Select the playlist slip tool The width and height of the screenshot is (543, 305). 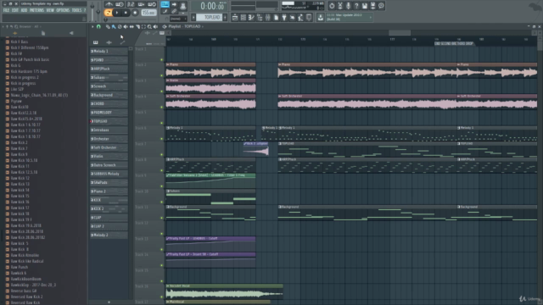(x=132, y=26)
